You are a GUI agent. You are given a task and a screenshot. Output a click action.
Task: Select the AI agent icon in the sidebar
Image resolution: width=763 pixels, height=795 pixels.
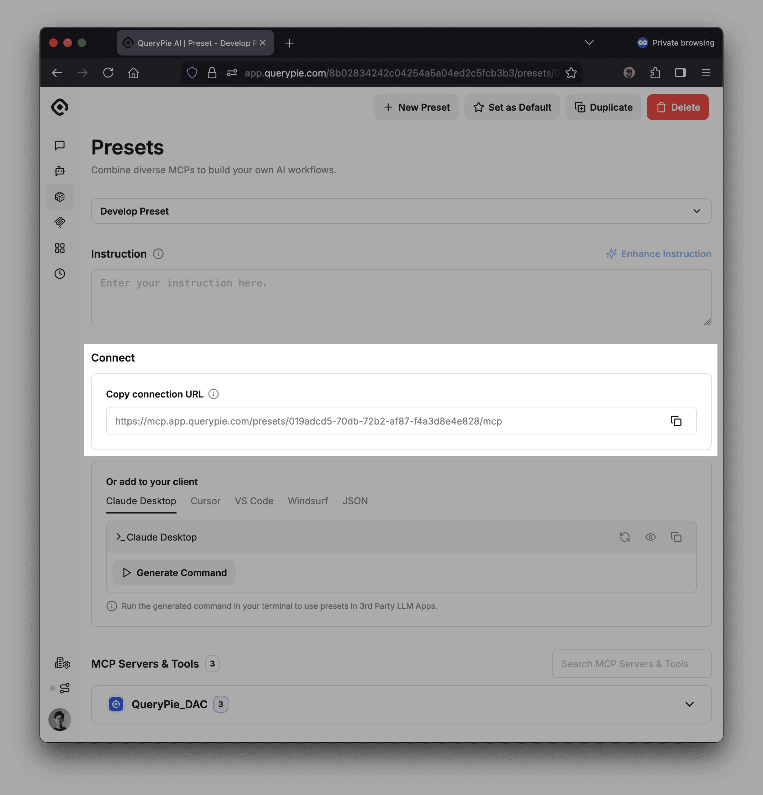[x=60, y=171]
